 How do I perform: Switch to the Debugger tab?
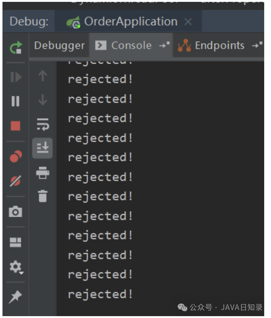[x=59, y=46]
